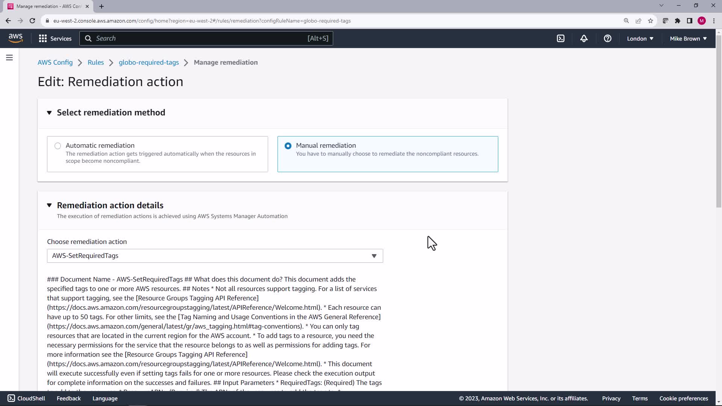Open AWS CloudShell icon in top navigation

(561, 38)
